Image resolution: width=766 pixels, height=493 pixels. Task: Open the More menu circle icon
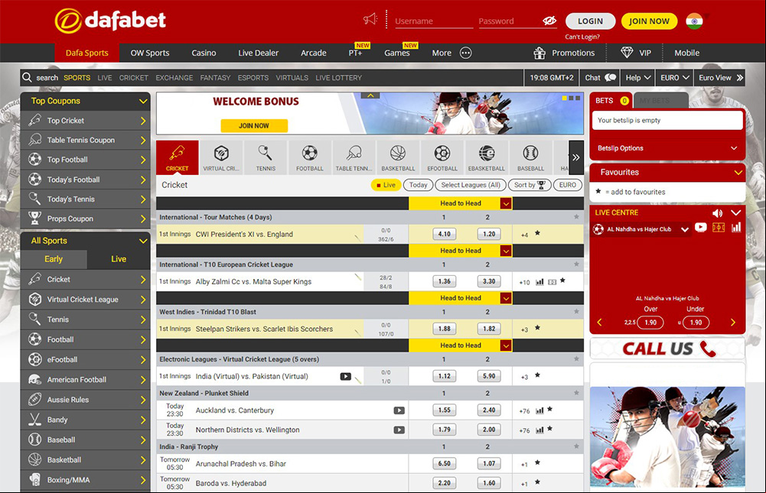pos(465,53)
